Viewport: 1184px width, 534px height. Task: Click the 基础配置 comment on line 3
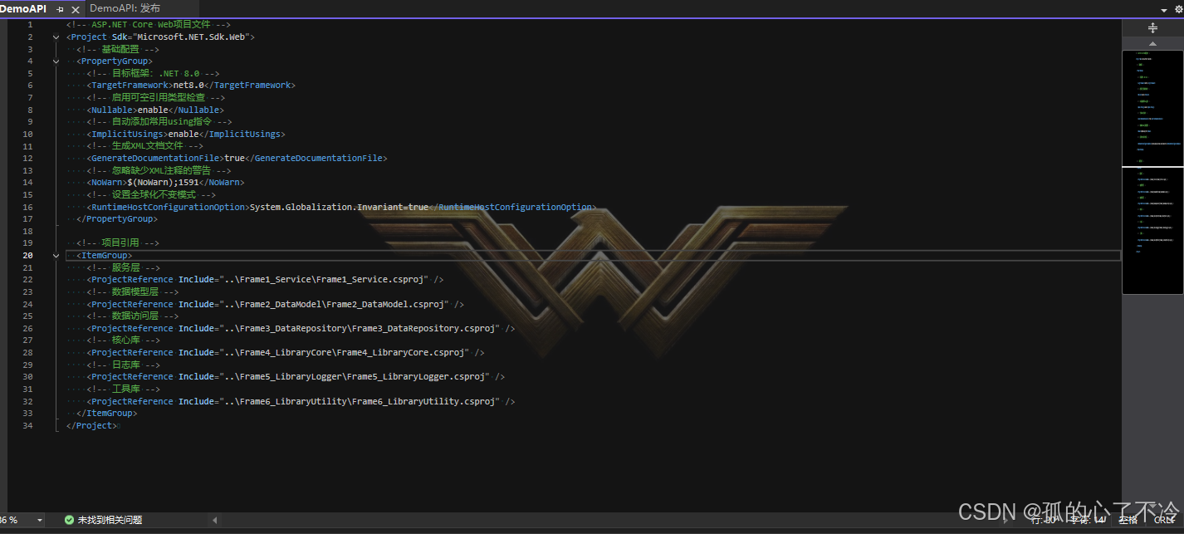tap(118, 49)
